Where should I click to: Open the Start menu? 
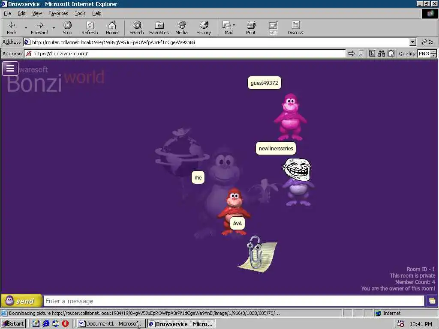[x=13, y=324]
